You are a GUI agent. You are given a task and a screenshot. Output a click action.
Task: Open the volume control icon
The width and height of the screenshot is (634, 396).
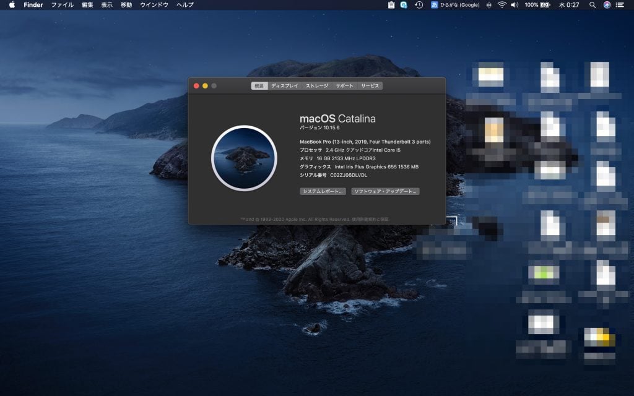[515, 5]
